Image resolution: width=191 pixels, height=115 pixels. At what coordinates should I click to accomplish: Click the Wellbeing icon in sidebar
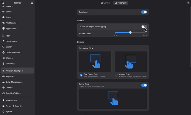[3, 64]
